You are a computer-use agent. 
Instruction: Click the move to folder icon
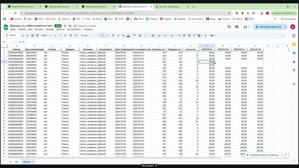70,26
